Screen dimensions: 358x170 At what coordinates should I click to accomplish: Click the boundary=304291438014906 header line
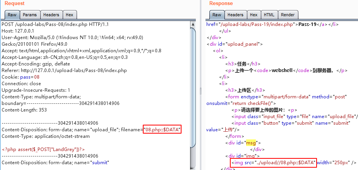pyautogui.click(x=60, y=103)
